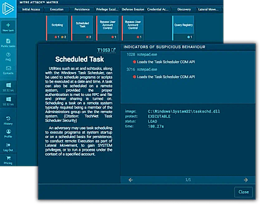Select process 3716 notepad.exe
Screen dimensions: 260x204
pyautogui.click(x=142, y=69)
